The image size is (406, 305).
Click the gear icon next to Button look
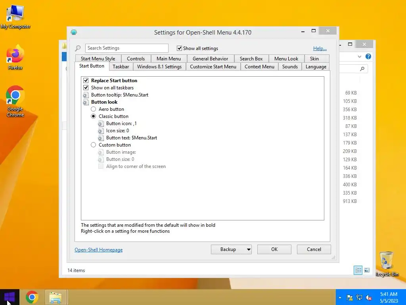(x=86, y=102)
